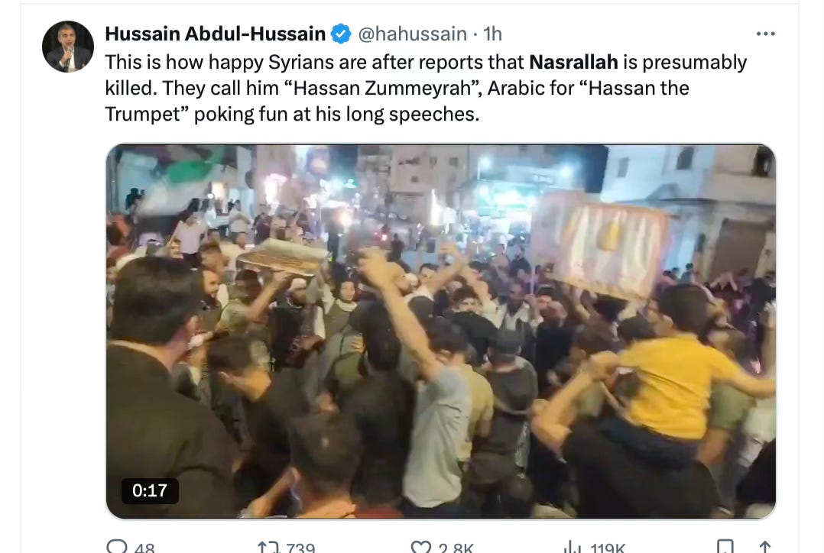Play the embedded crowd video

[441, 331]
